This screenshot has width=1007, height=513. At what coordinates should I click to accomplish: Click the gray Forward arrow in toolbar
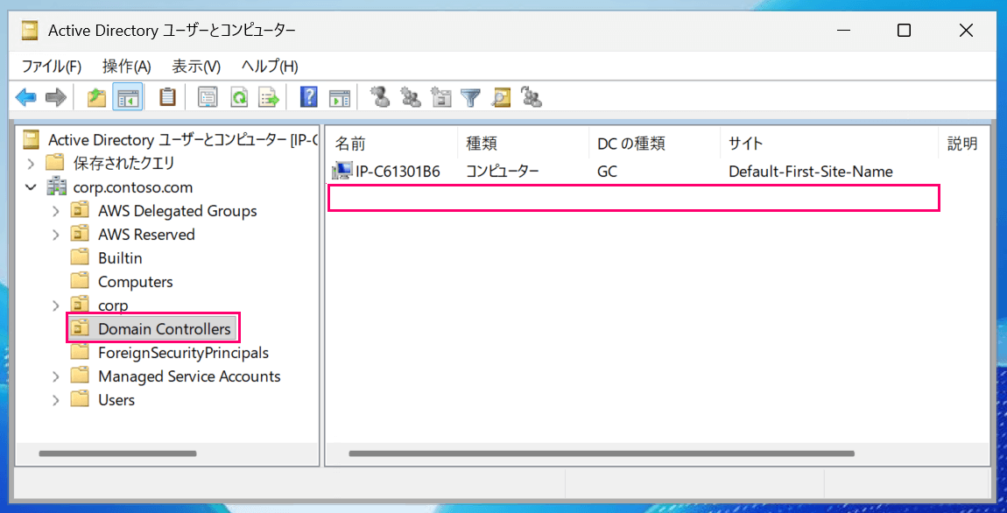[x=56, y=97]
